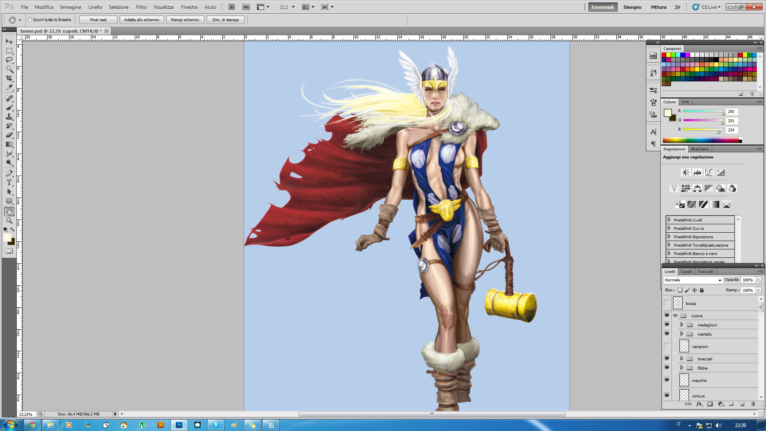Select the Move tool
Image resolution: width=766 pixels, height=431 pixels.
9,41
